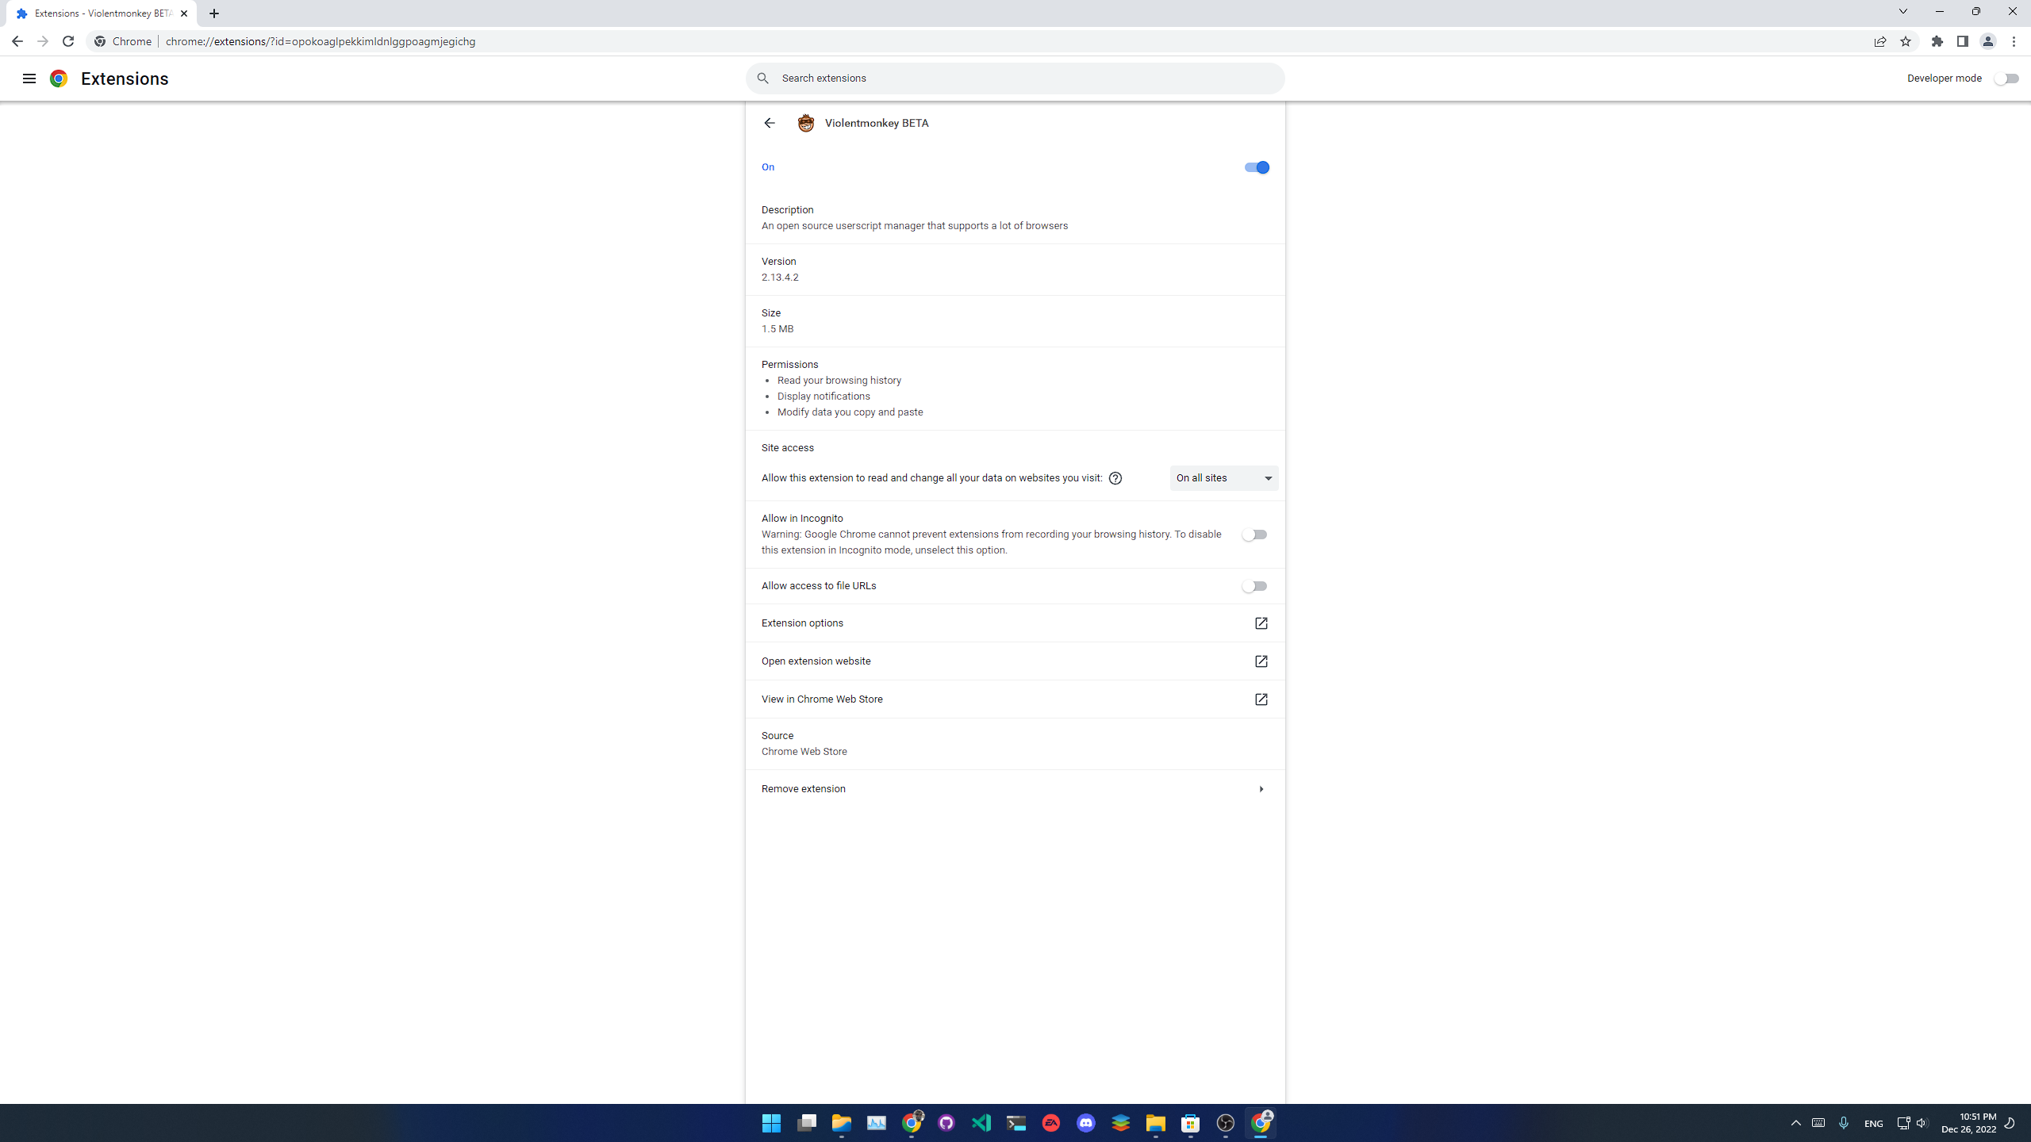Open Discord from the taskbar
The height and width of the screenshot is (1142, 2031).
point(1085,1123)
